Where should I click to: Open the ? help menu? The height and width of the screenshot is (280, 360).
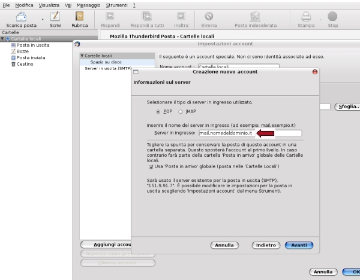coord(134,5)
